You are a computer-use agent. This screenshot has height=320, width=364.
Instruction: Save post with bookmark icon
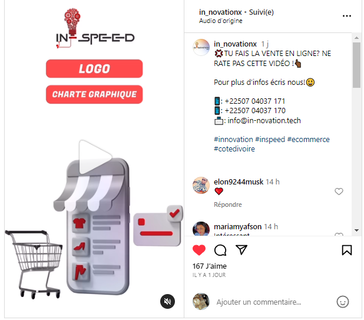tap(346, 250)
